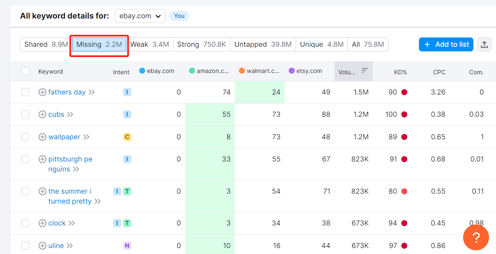Screen dimensions: 496x254
Task: Open the orange help question mark bubble
Action: [476, 237]
